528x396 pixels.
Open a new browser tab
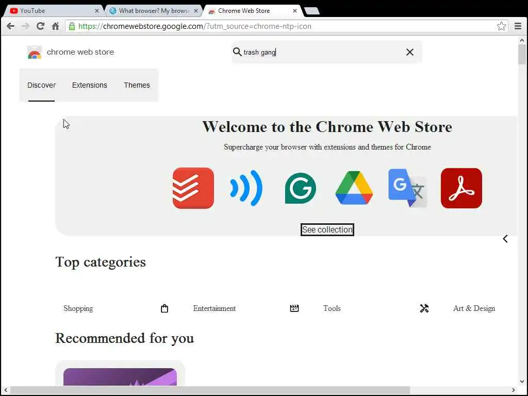point(312,11)
